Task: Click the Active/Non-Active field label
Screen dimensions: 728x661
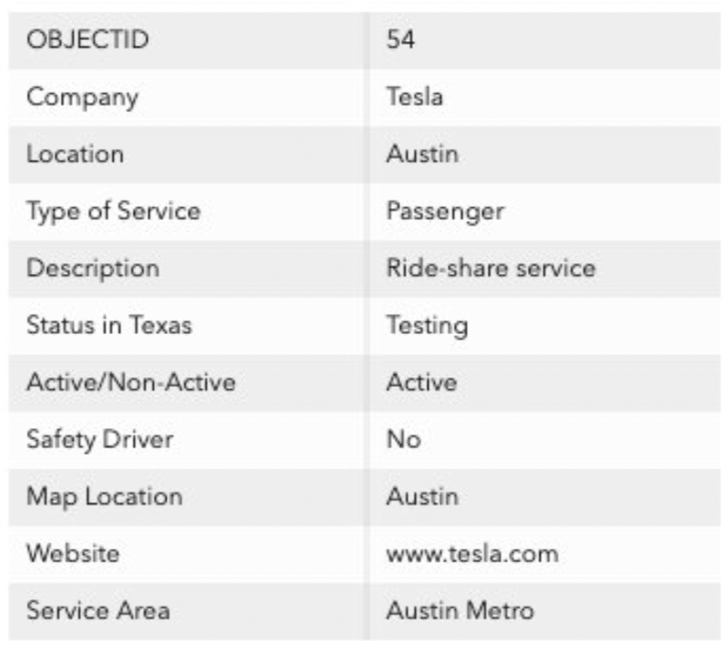Action: click(x=130, y=383)
